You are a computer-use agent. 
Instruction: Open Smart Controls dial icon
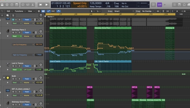(23, 4)
